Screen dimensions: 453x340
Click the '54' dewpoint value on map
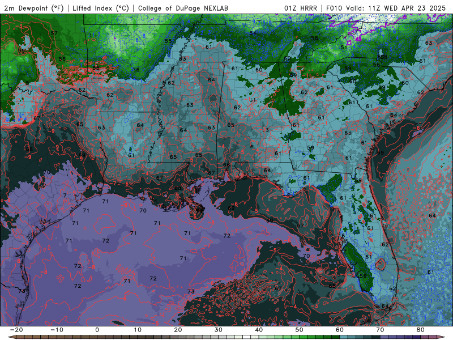click(253, 33)
